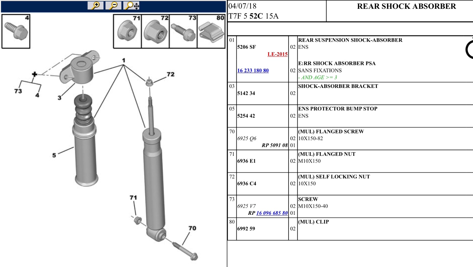Click item number 80 in the parts table
Image resolution: width=473 pixels, height=267 pixels.
pos(232,222)
